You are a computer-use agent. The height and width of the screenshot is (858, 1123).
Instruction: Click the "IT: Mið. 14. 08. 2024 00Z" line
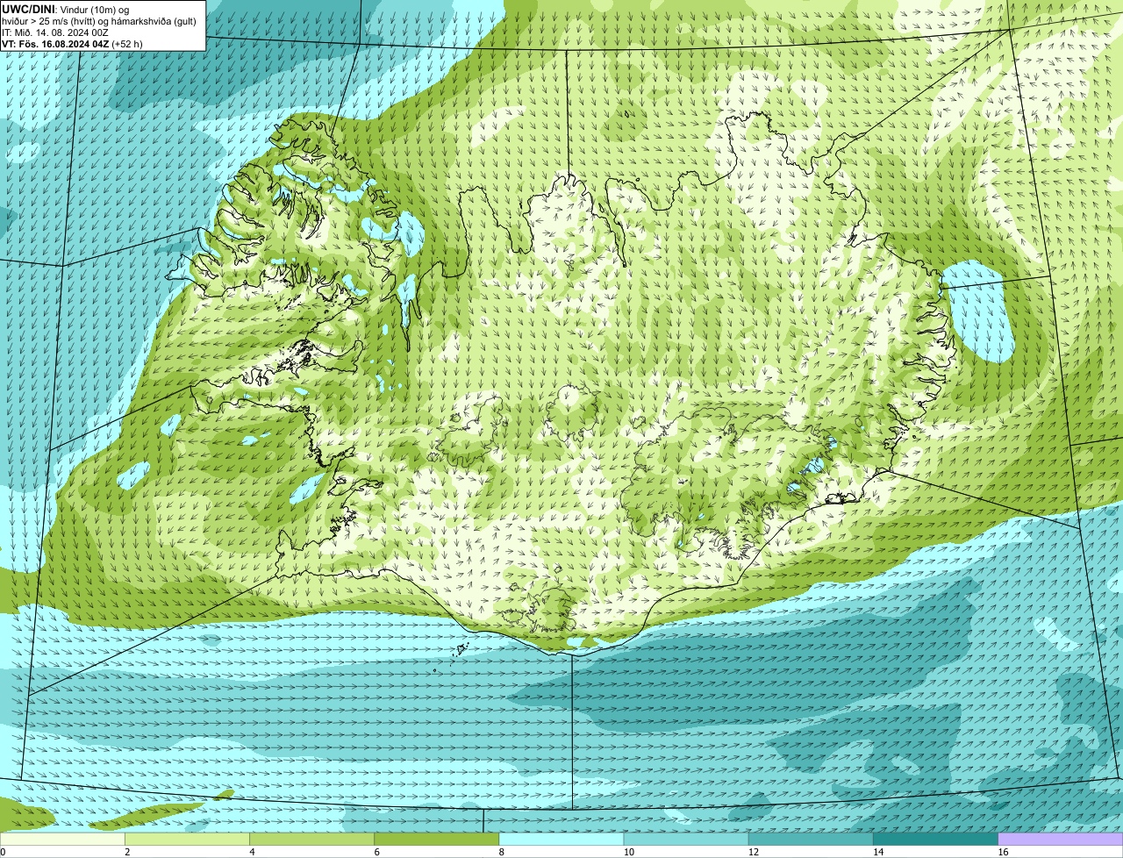pyautogui.click(x=55, y=32)
